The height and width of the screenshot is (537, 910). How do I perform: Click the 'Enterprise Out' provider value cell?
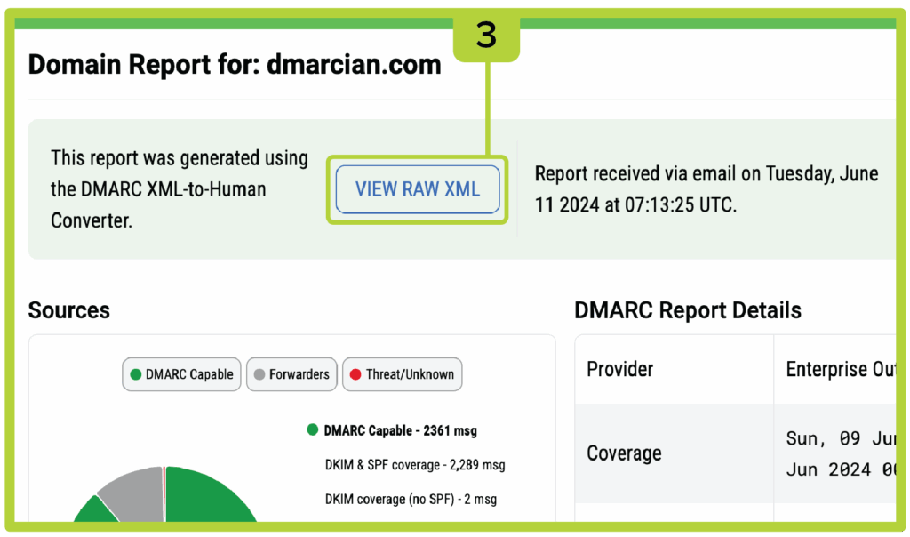coord(835,369)
